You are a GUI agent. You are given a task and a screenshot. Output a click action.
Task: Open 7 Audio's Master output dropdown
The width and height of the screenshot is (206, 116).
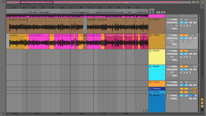pyautogui.click(x=172, y=44)
